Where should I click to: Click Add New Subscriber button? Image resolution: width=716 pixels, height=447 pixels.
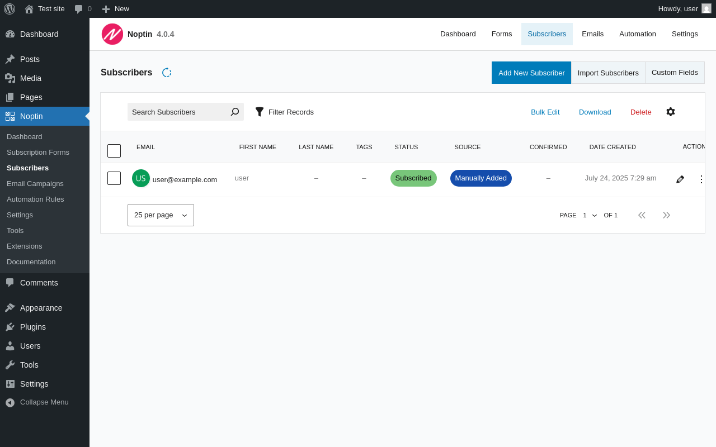[x=531, y=73]
